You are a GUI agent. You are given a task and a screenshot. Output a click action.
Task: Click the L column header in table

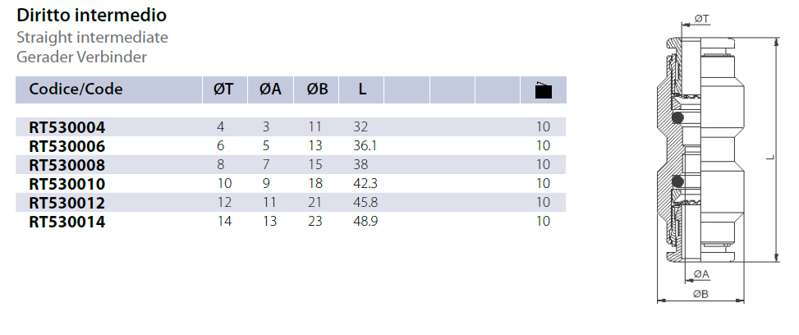click(x=362, y=89)
